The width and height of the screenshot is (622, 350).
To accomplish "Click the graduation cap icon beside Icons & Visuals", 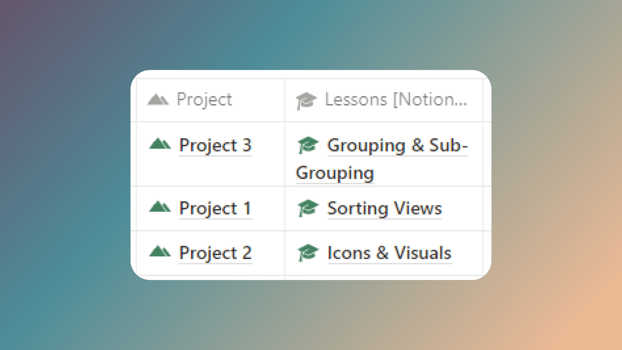I will coord(308,252).
